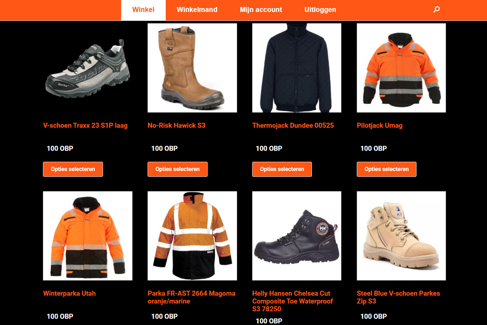Open the Pilotjack Umag product title
487x325 pixels.
click(379, 125)
